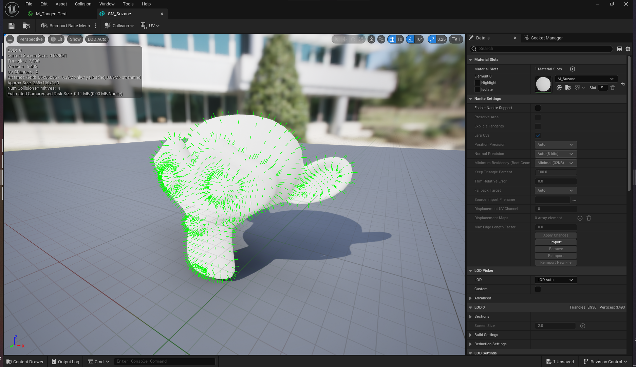Click the Show viewport button
Screen dimensions: 636x367
(75, 39)
